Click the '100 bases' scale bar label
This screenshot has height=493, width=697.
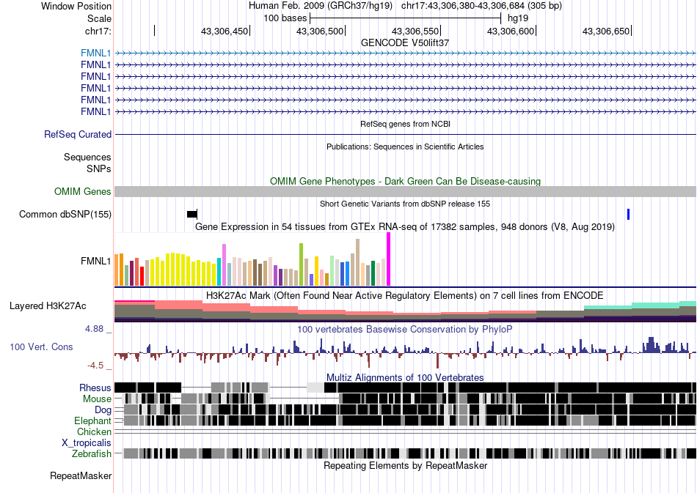pyautogui.click(x=285, y=18)
